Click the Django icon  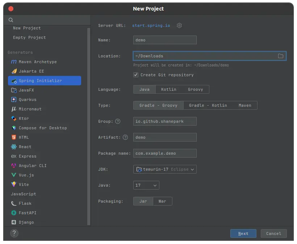[x=14, y=222]
